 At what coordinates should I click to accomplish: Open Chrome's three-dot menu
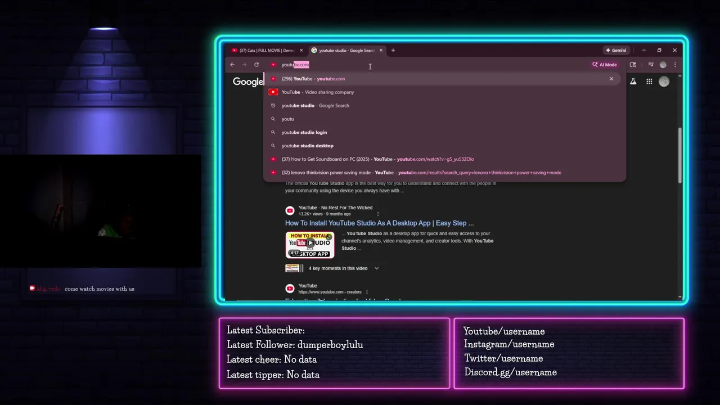pos(675,65)
